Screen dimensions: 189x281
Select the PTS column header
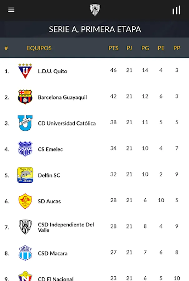[113, 48]
